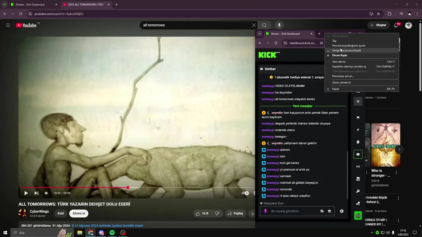
Task: Click the Kick logo in dashboard
Action: pyautogui.click(x=267, y=55)
